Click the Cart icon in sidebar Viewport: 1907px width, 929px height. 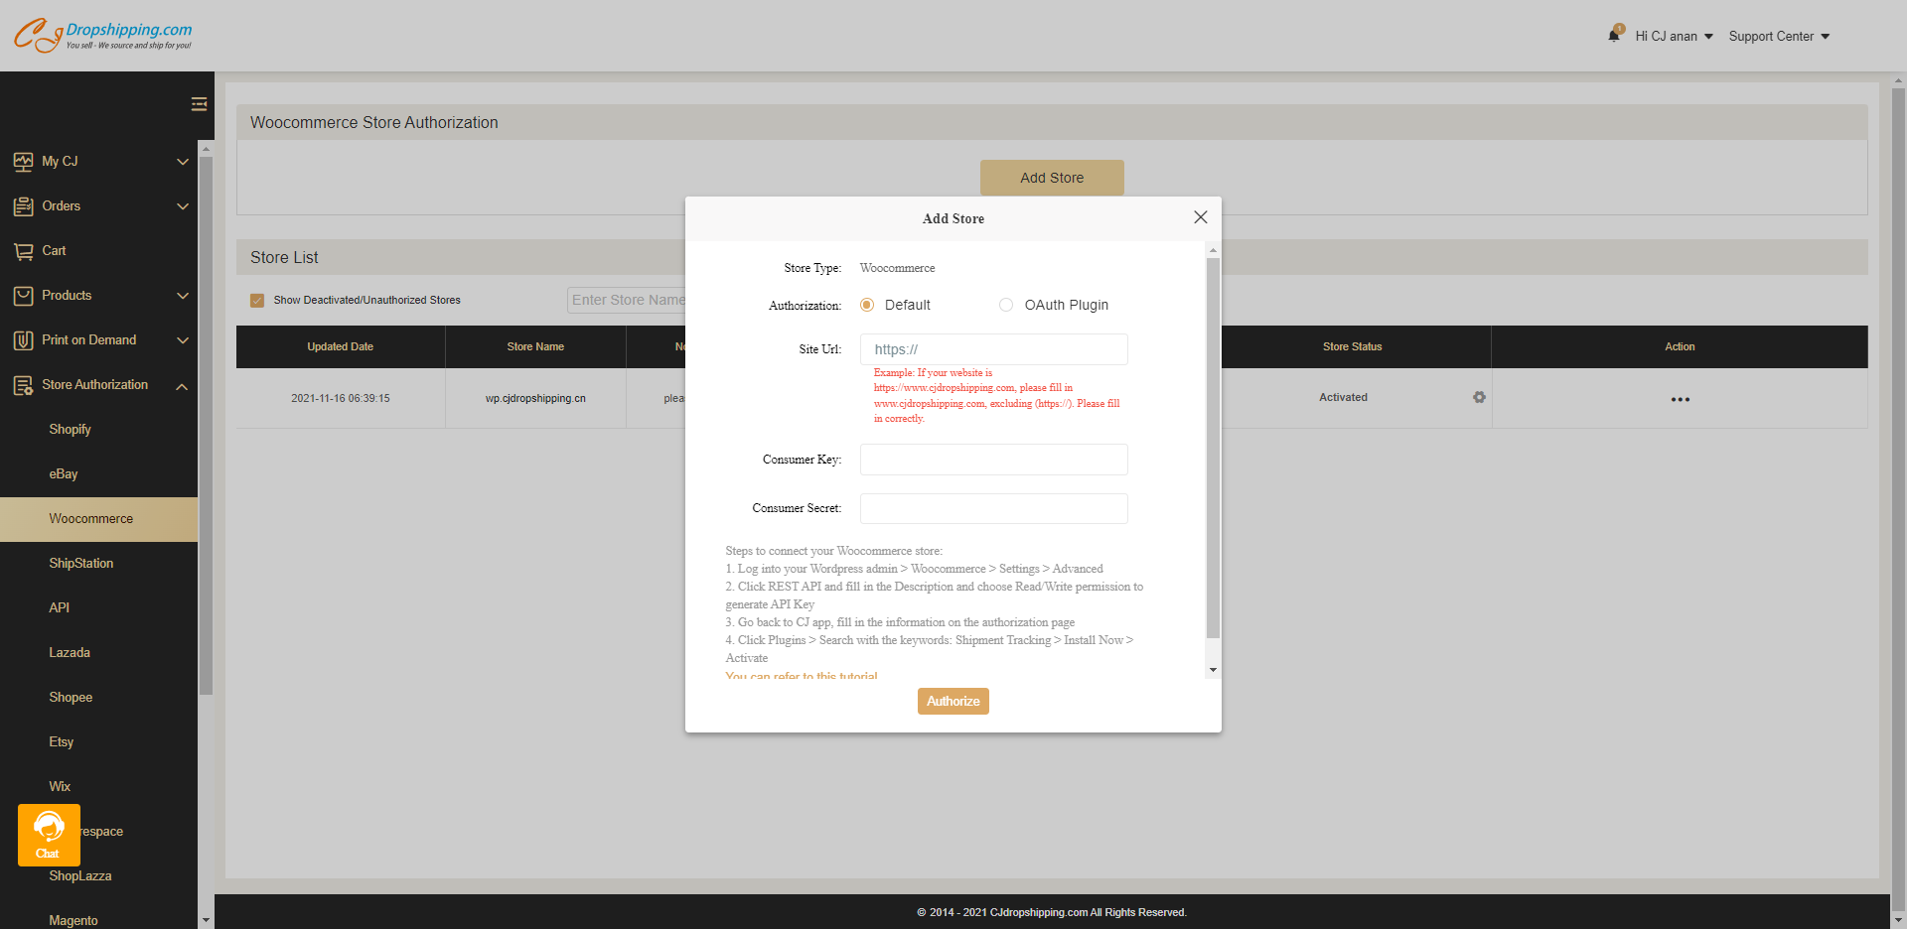point(24,251)
